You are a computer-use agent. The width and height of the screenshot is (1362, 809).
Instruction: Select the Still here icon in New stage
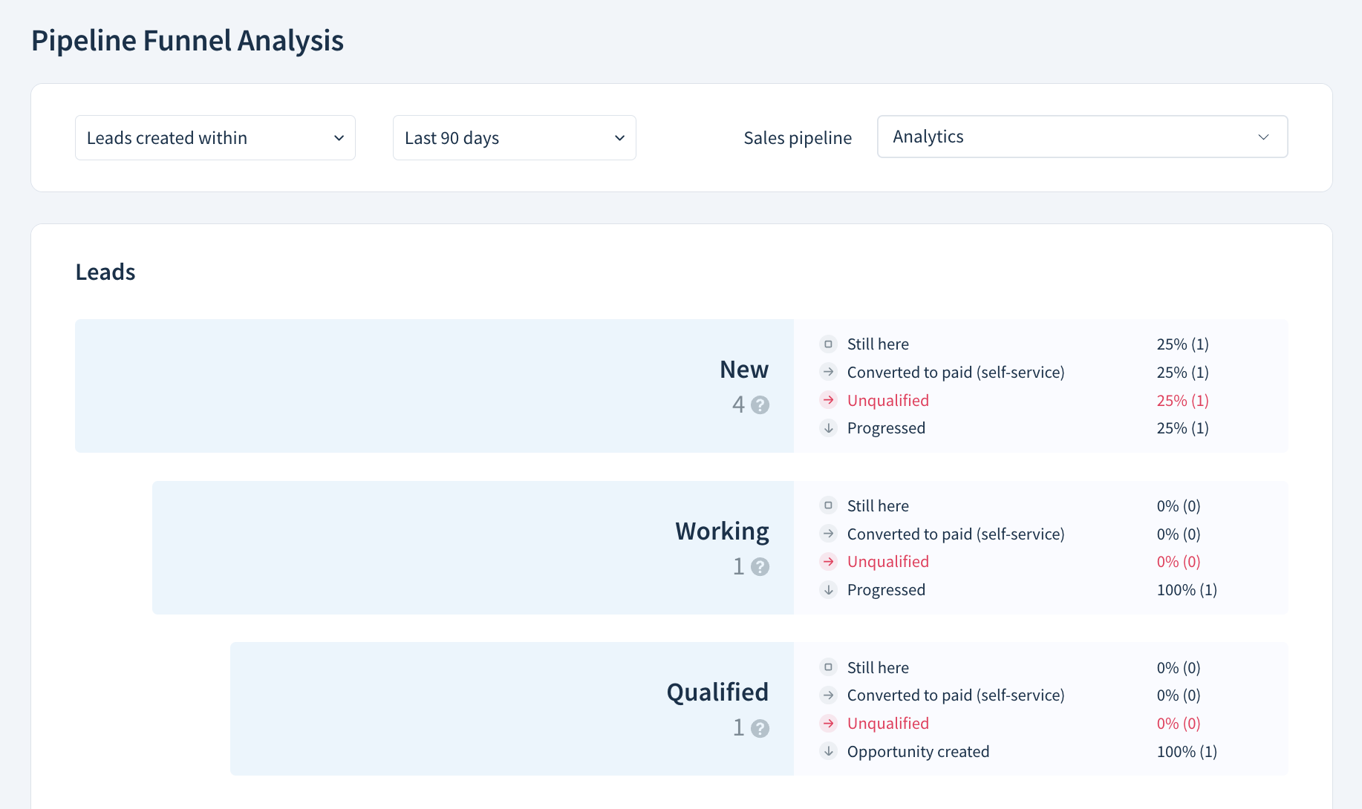pyautogui.click(x=827, y=343)
